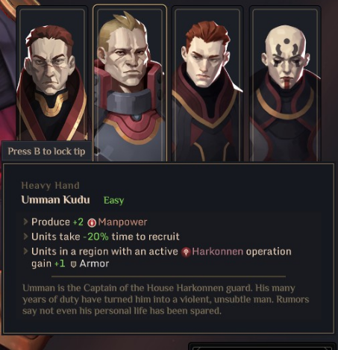338x350 pixels.
Task: Click the red Manpower icon
Action: pos(92,222)
